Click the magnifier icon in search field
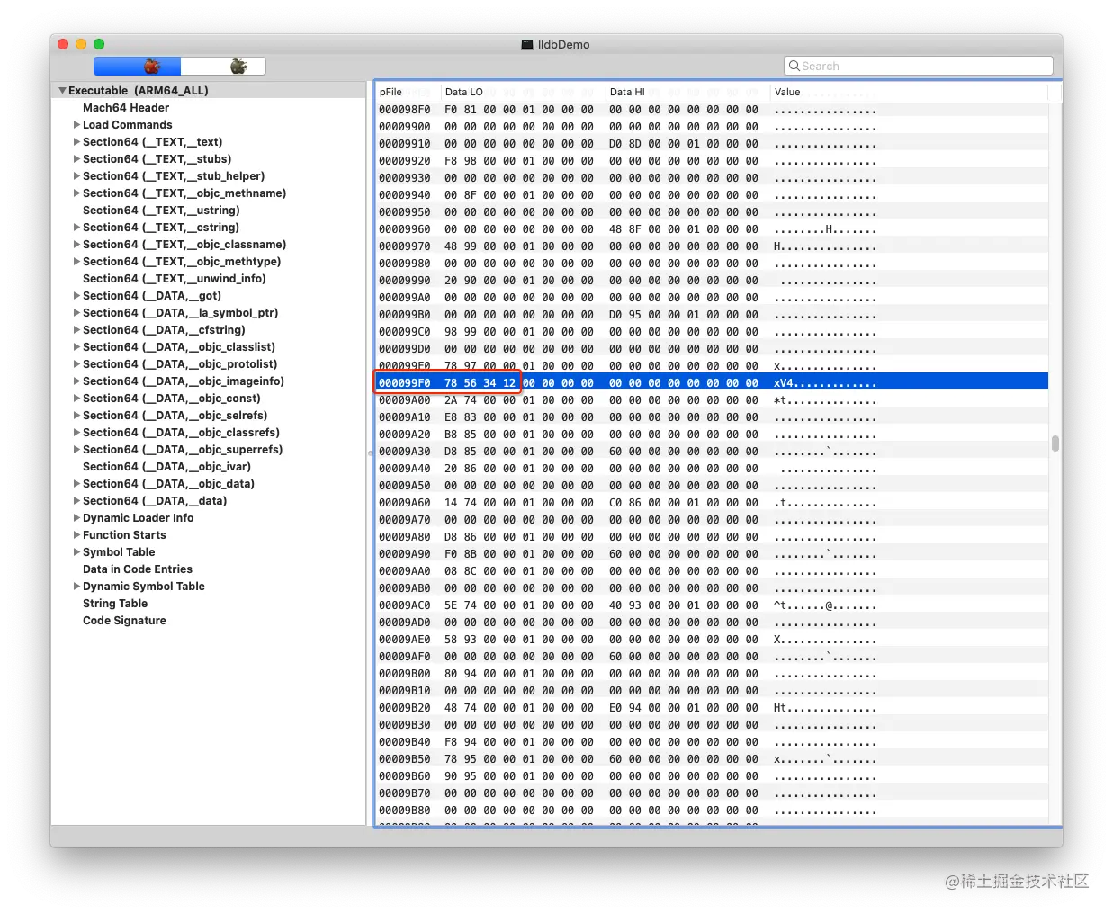The width and height of the screenshot is (1113, 914). [x=794, y=66]
